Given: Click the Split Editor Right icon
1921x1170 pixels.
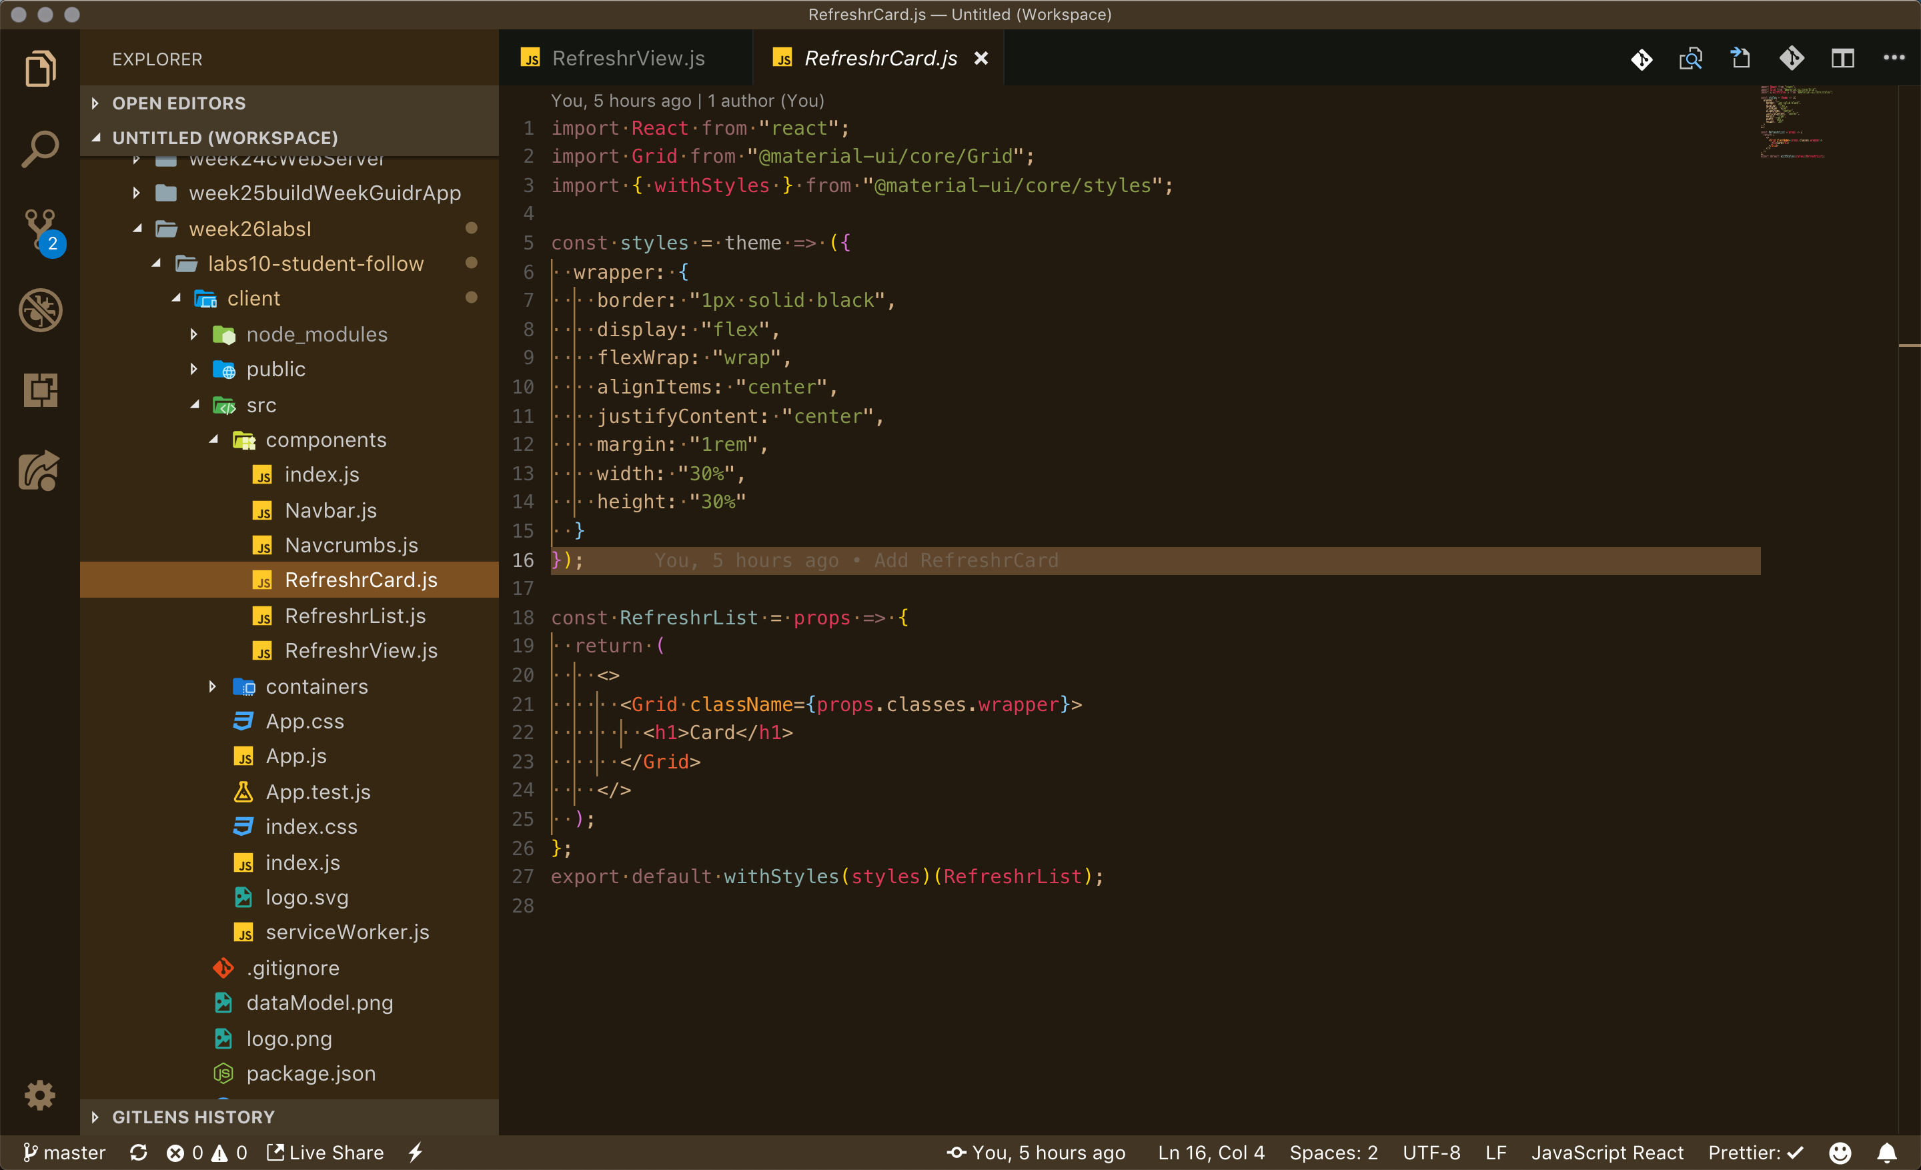Looking at the screenshot, I should click(1842, 59).
